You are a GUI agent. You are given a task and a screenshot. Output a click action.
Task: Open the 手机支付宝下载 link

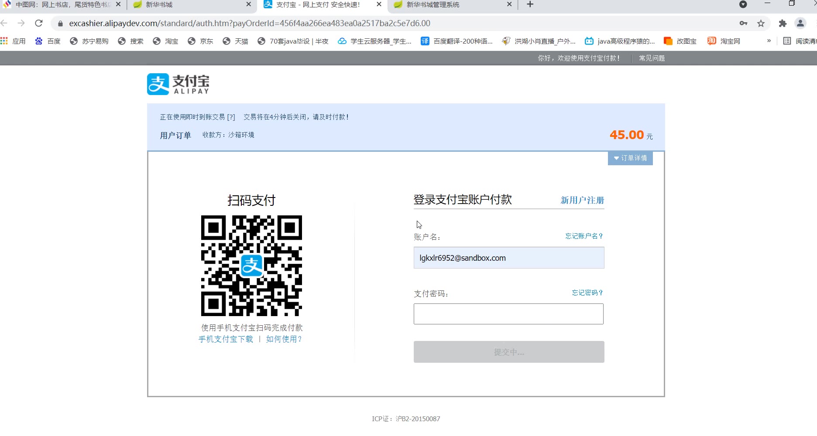(226, 339)
